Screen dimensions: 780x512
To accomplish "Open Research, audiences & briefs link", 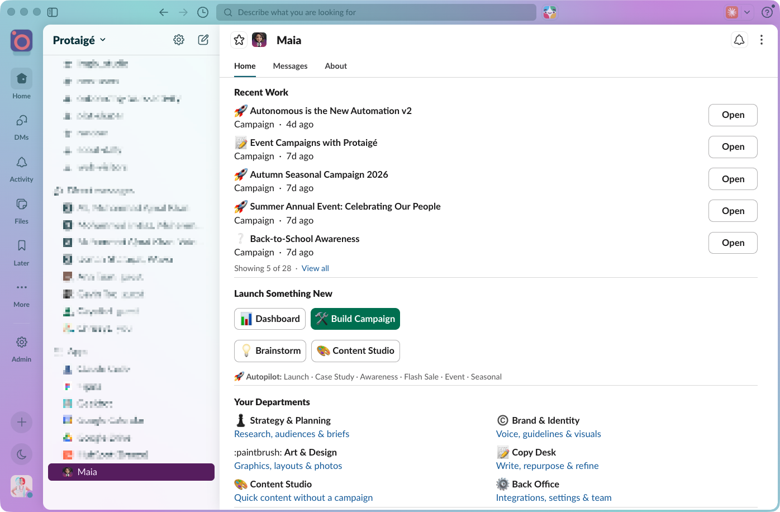I will tap(292, 434).
